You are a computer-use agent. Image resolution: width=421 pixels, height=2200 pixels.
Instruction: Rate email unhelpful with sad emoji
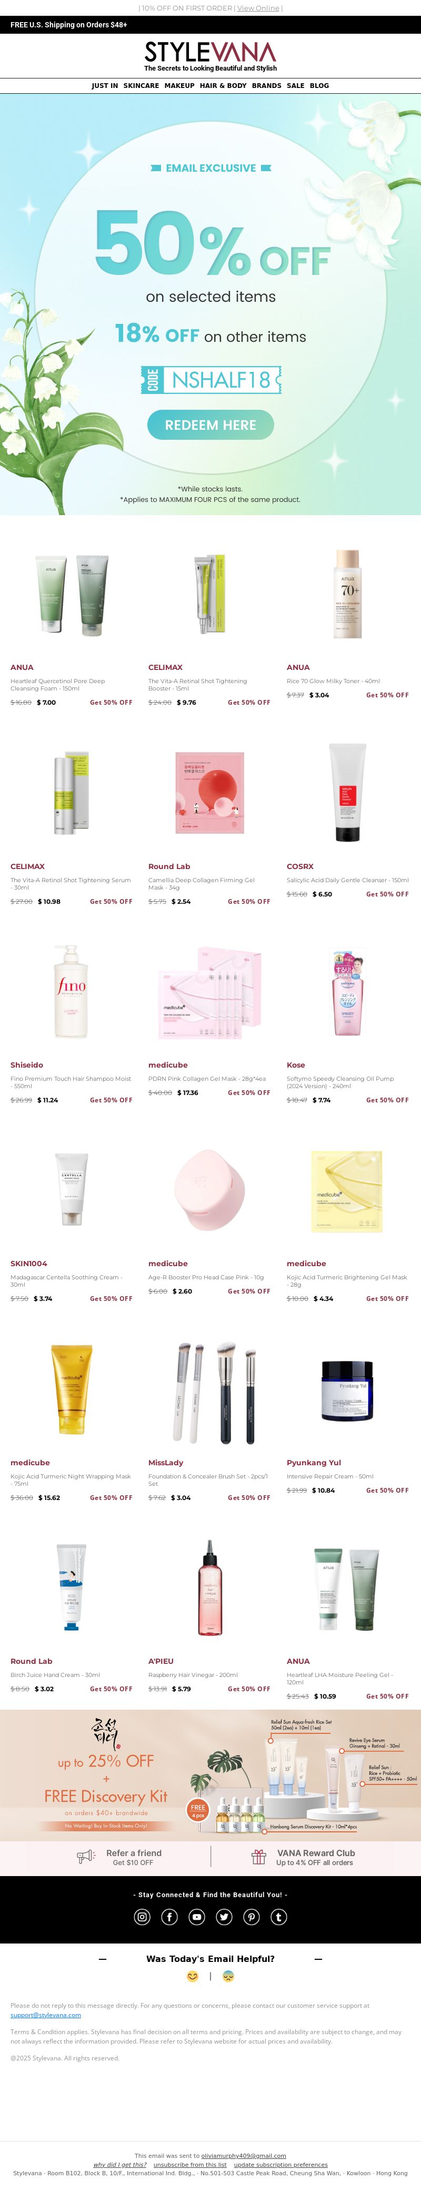pyautogui.click(x=228, y=1976)
